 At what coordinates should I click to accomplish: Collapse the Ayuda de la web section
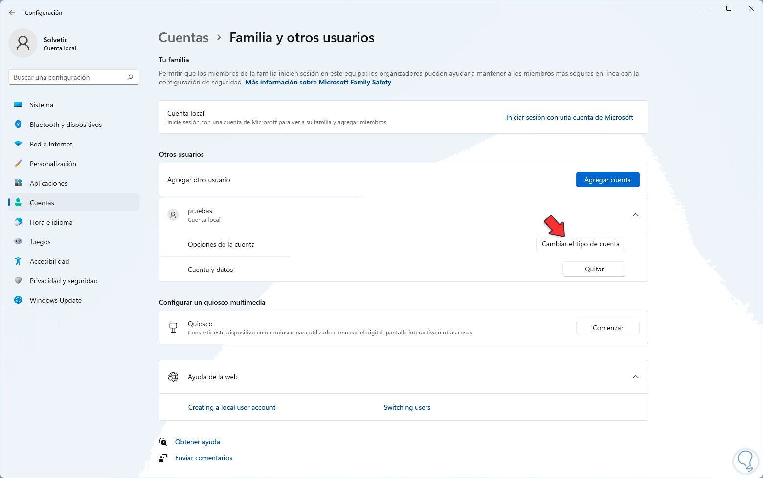[635, 377]
